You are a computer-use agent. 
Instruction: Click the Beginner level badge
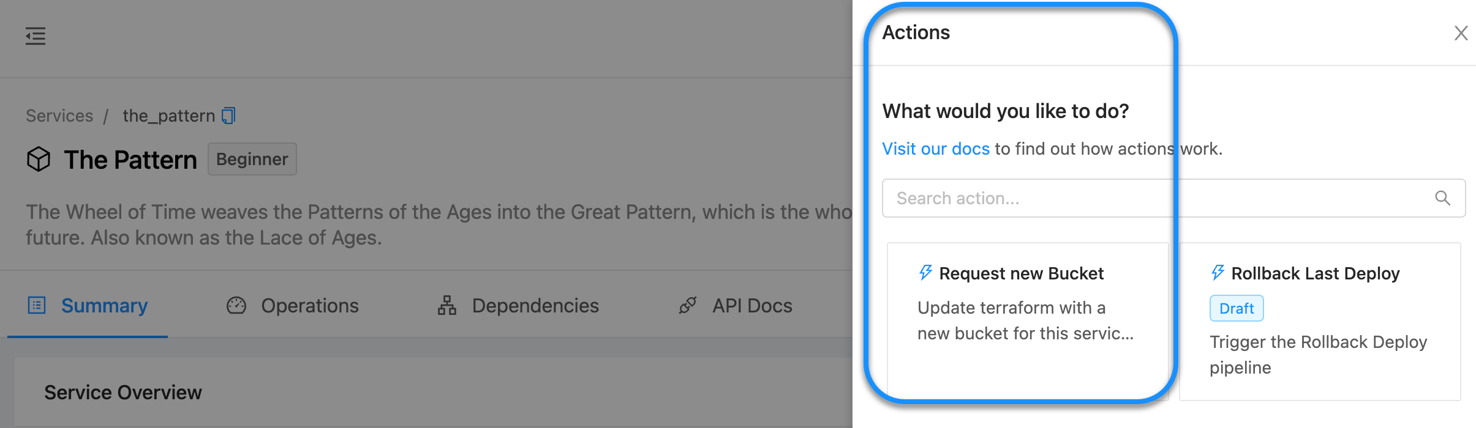[x=252, y=160]
